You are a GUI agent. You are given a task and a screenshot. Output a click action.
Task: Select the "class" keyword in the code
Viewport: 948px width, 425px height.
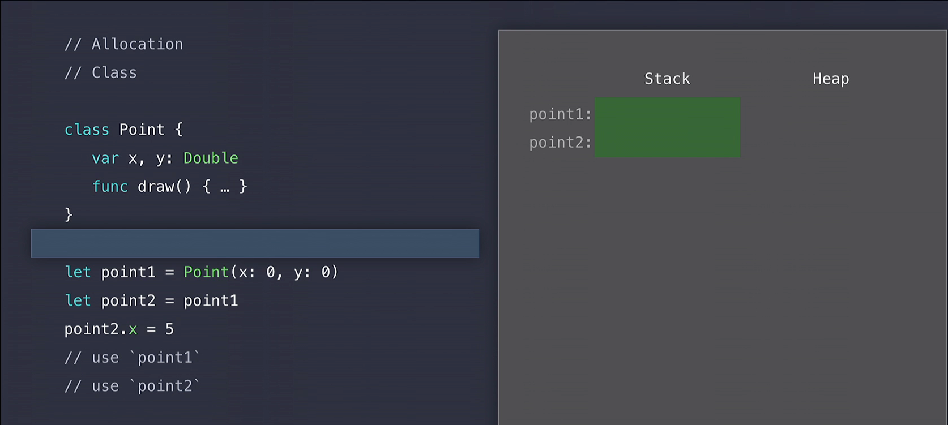[86, 130]
